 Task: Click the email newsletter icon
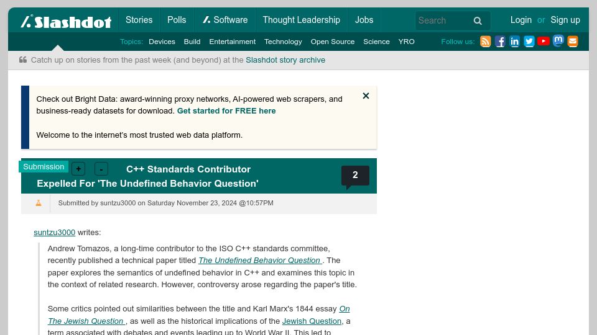coord(573,41)
